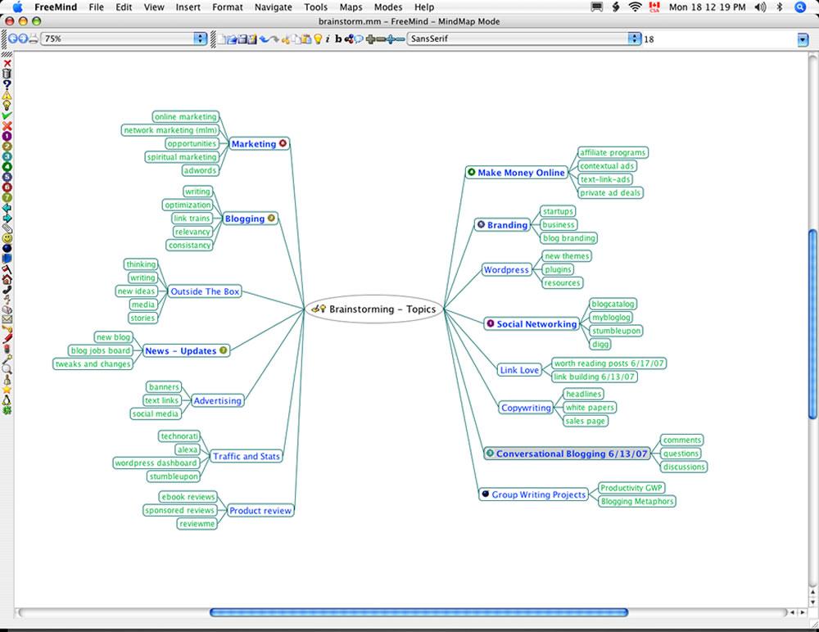Open the Navigate menu

(x=274, y=7)
